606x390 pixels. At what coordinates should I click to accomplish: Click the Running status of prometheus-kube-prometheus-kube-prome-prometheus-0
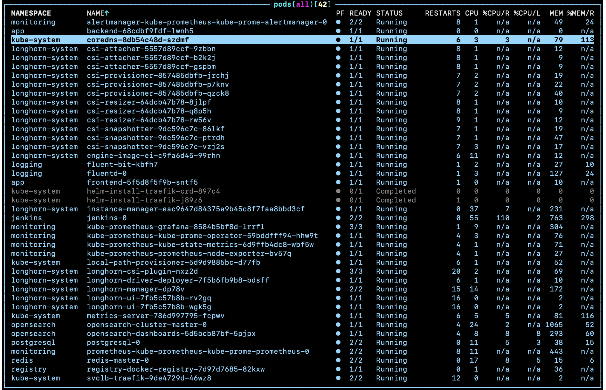click(392, 351)
